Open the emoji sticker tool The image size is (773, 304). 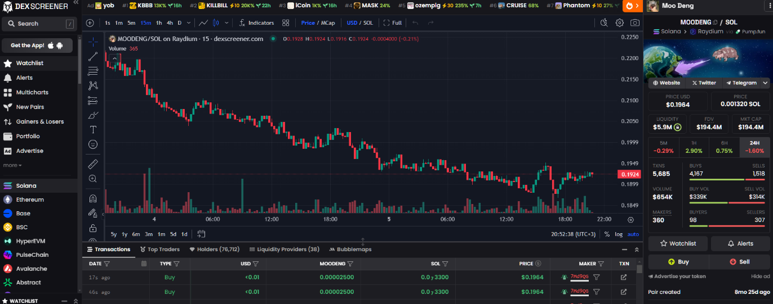[x=93, y=144]
